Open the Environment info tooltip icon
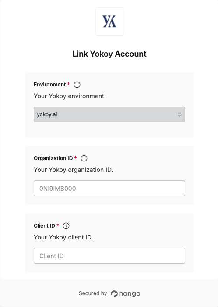 point(77,85)
